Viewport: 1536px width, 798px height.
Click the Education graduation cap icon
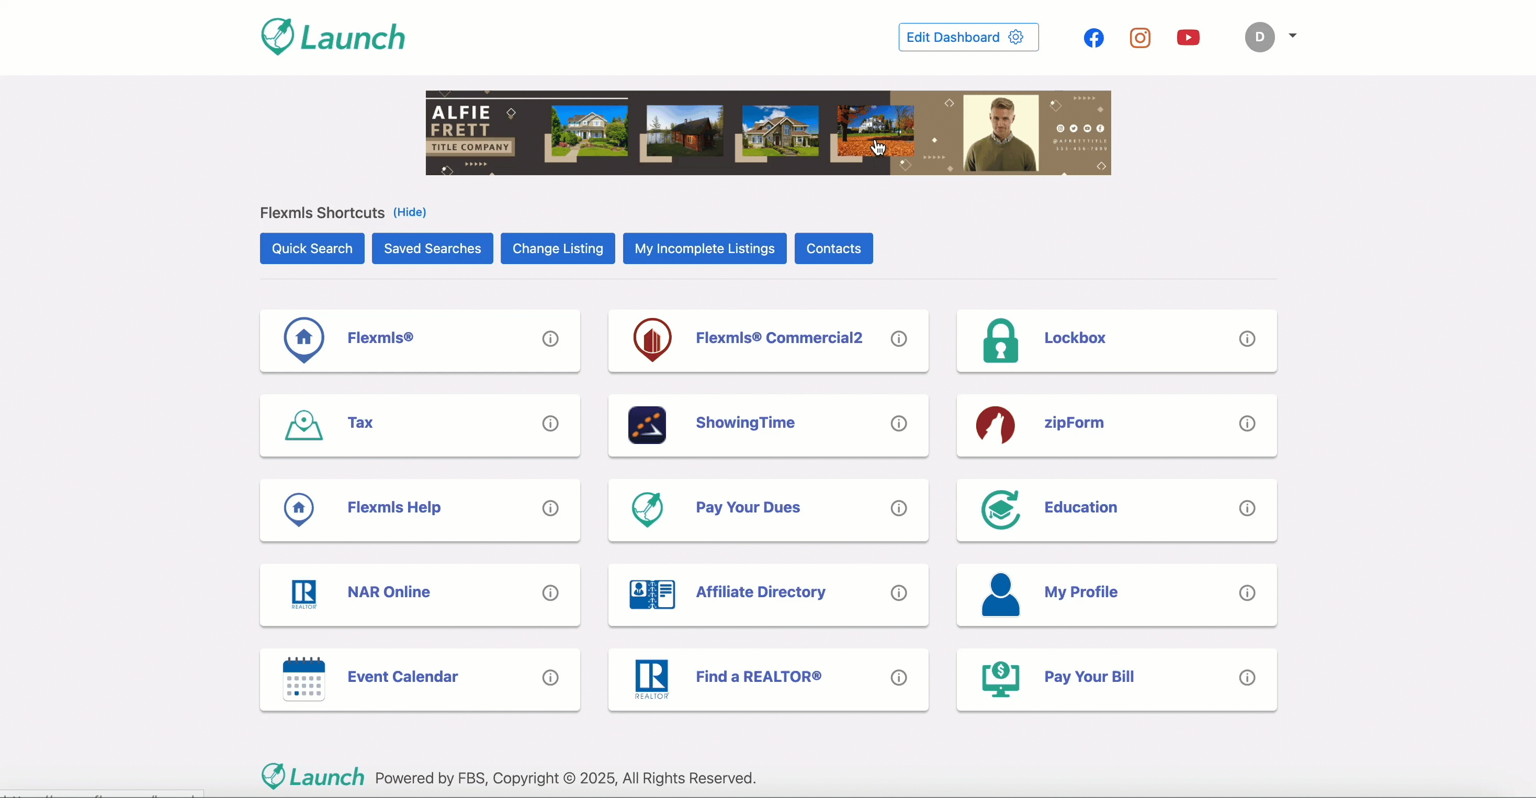pos(1001,509)
